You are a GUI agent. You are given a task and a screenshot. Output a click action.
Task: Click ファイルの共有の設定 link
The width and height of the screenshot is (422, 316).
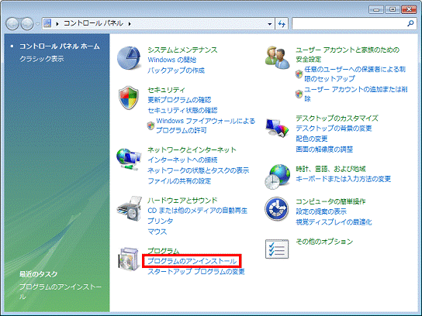click(179, 180)
